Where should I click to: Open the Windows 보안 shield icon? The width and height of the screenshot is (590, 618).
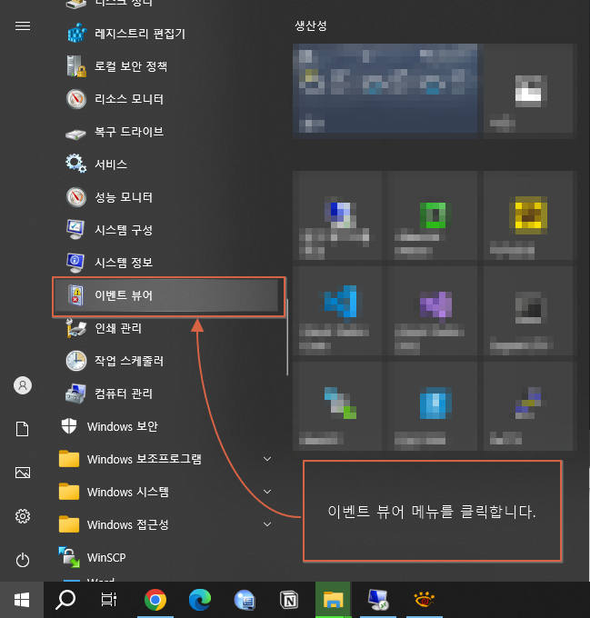pos(69,426)
